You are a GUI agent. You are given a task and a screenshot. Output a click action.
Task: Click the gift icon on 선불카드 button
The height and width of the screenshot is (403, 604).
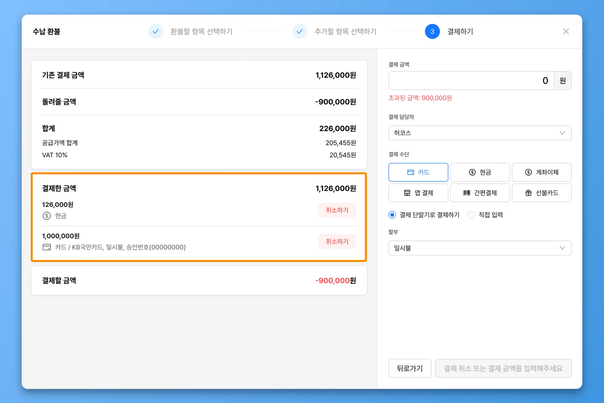528,193
